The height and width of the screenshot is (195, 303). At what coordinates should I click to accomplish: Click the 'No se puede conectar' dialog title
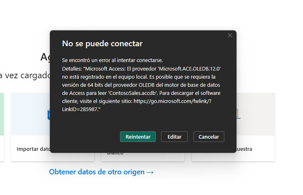click(102, 43)
